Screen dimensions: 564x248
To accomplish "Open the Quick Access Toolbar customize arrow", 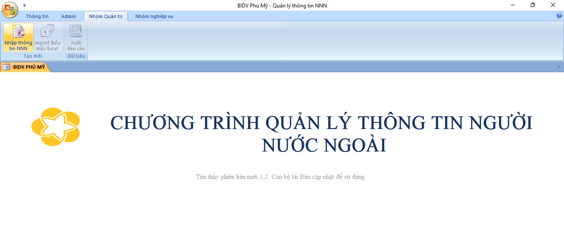I will pos(25,5).
